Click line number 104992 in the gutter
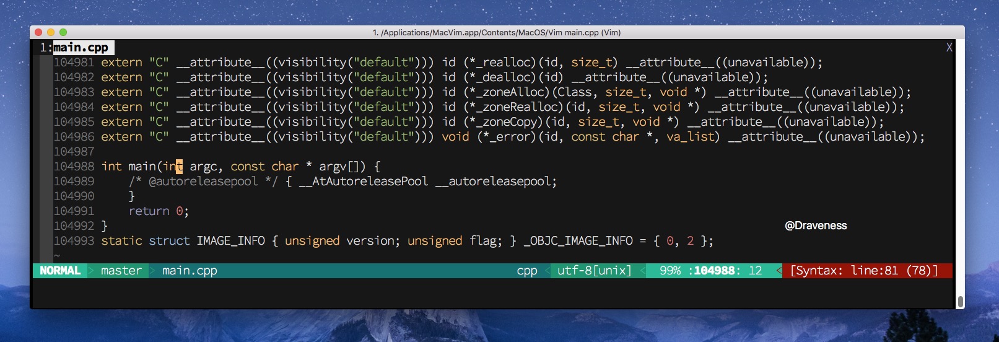 [74, 226]
